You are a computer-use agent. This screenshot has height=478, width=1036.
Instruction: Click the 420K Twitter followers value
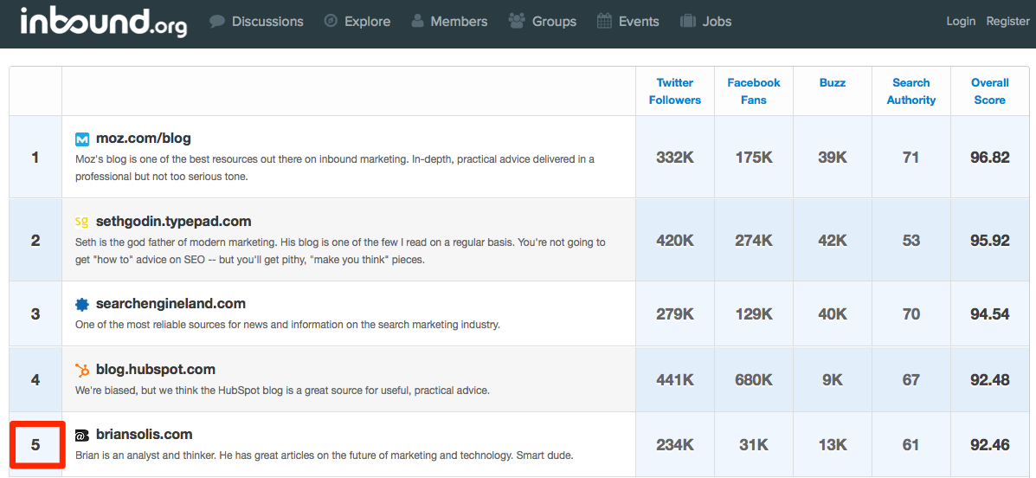point(674,240)
